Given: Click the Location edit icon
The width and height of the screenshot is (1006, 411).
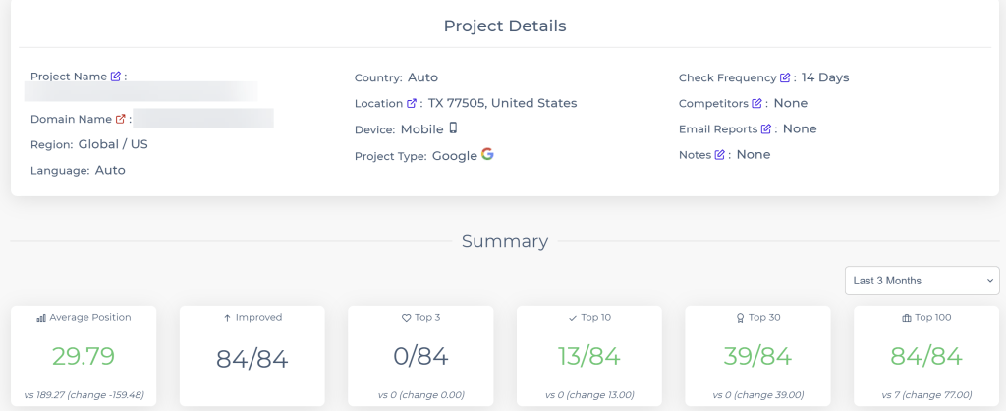Looking at the screenshot, I should (412, 103).
